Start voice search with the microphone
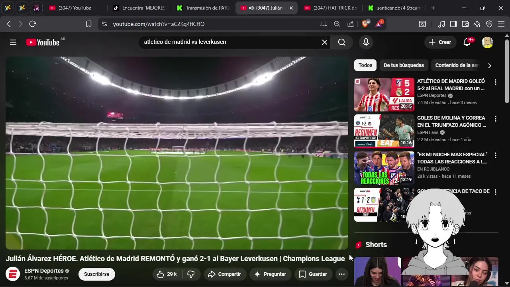Image resolution: width=510 pixels, height=287 pixels. [366, 42]
